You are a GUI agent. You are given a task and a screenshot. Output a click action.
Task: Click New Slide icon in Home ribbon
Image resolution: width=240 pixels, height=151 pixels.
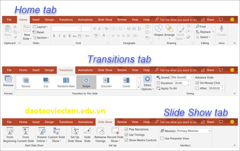click(x=27, y=29)
